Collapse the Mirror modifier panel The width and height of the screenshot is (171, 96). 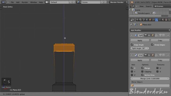pos(132,55)
